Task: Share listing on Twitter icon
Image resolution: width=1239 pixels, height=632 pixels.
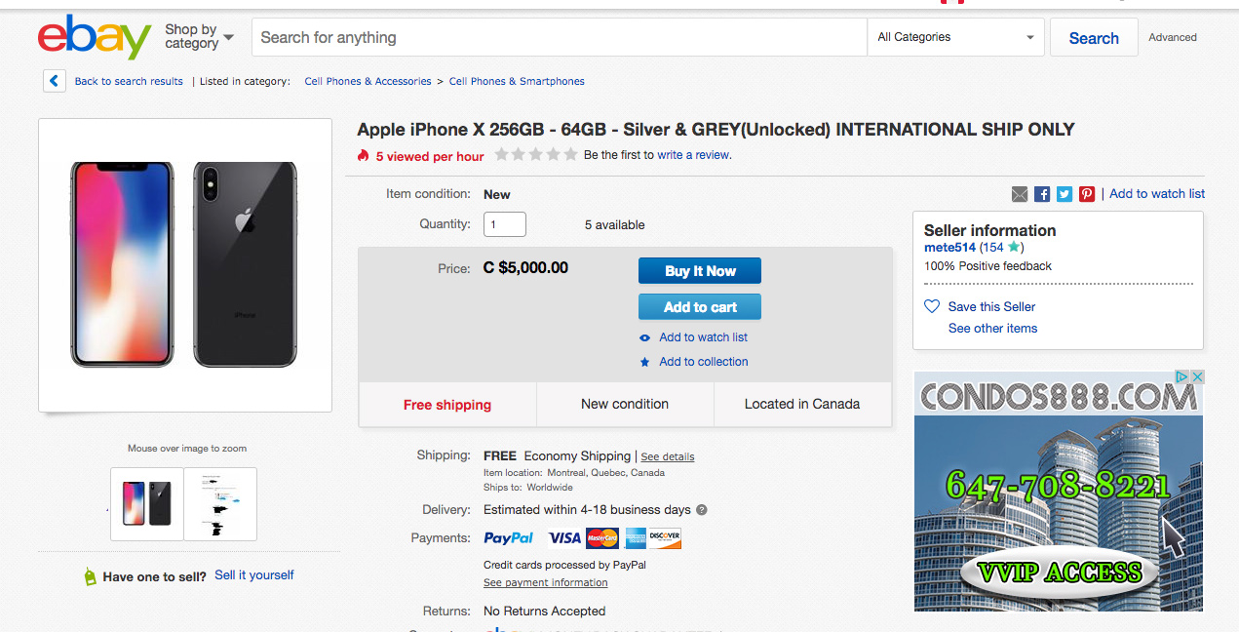Action: (1065, 194)
